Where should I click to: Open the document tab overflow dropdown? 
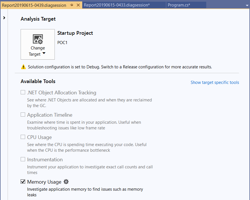(247, 5)
